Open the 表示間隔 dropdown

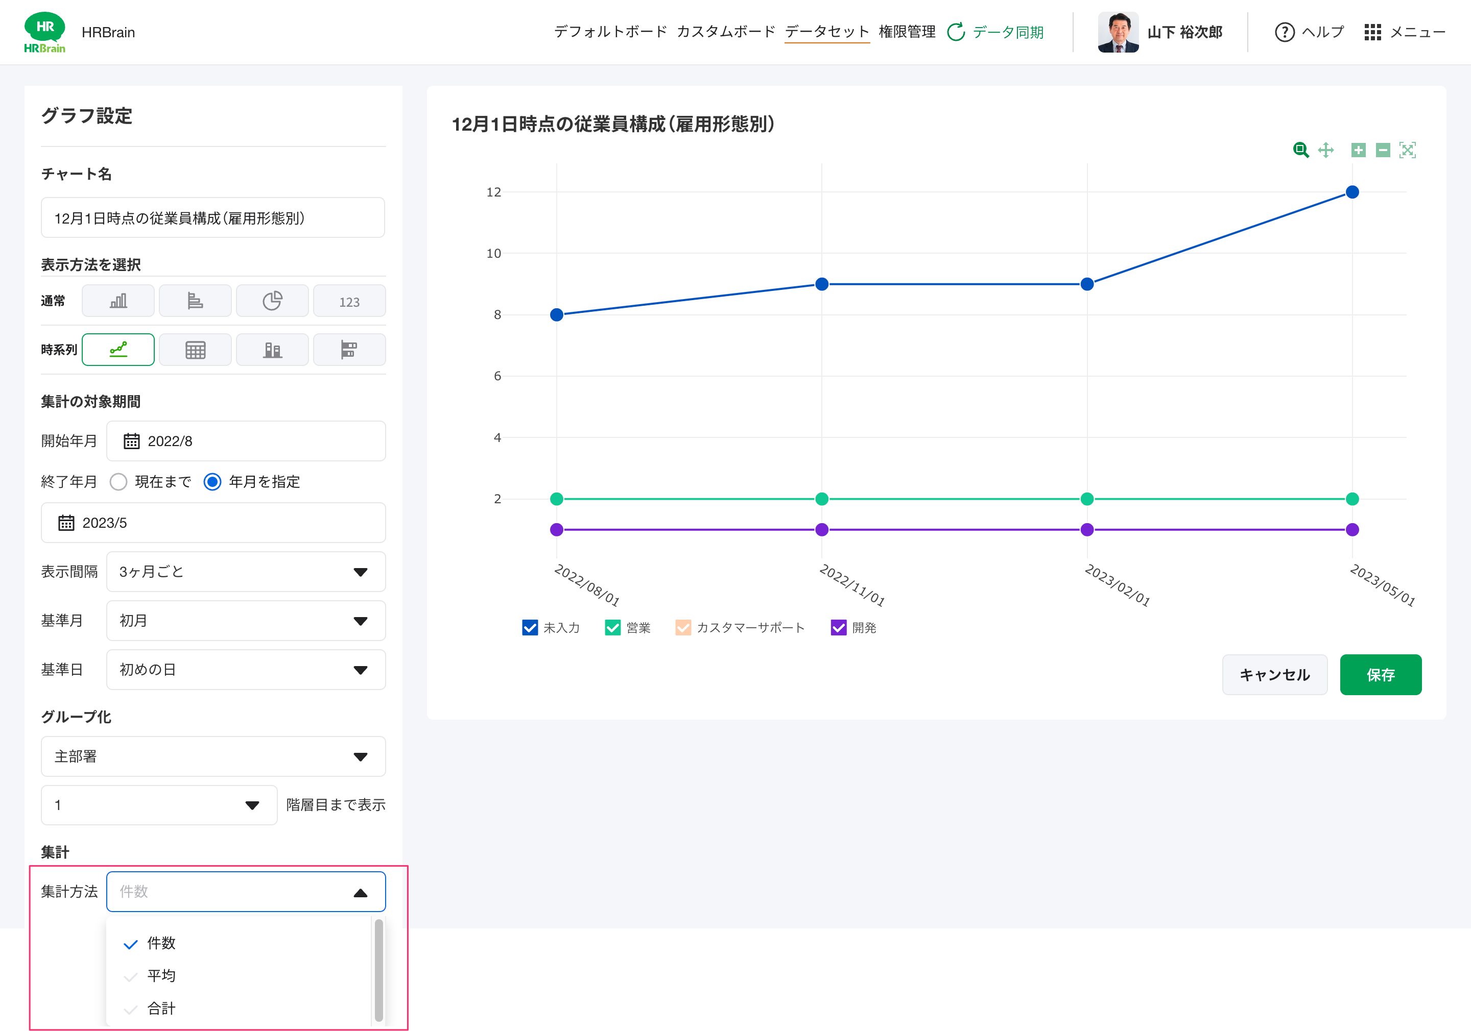tap(245, 572)
